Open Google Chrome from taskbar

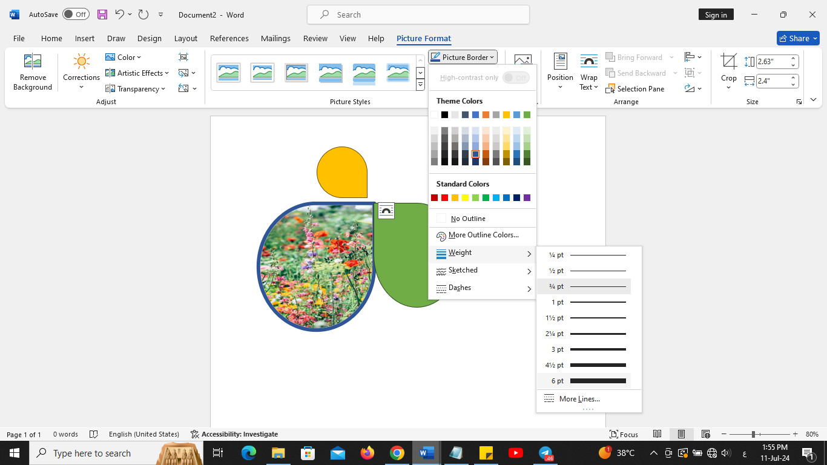point(397,453)
